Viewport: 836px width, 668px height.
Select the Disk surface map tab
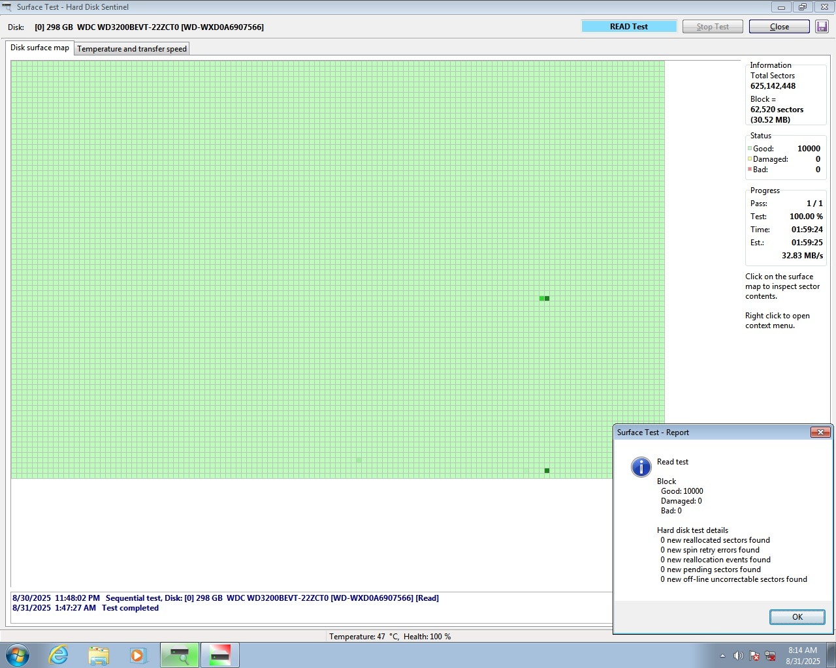pyautogui.click(x=40, y=48)
